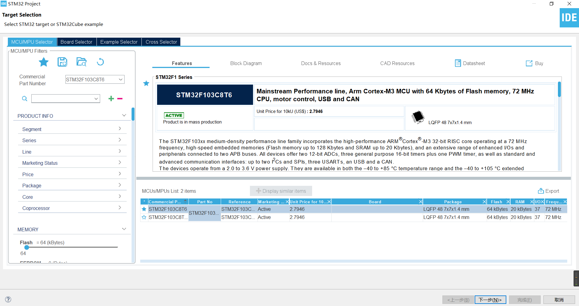Viewport: 579px width, 306px height.
Task: Collapse the MEMORY section
Action: coord(124,229)
